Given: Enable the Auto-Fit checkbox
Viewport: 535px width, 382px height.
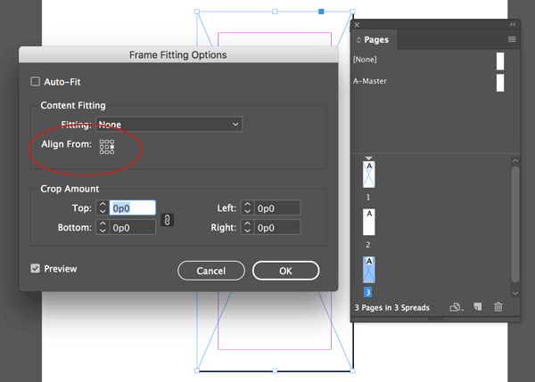Looking at the screenshot, I should 35,81.
